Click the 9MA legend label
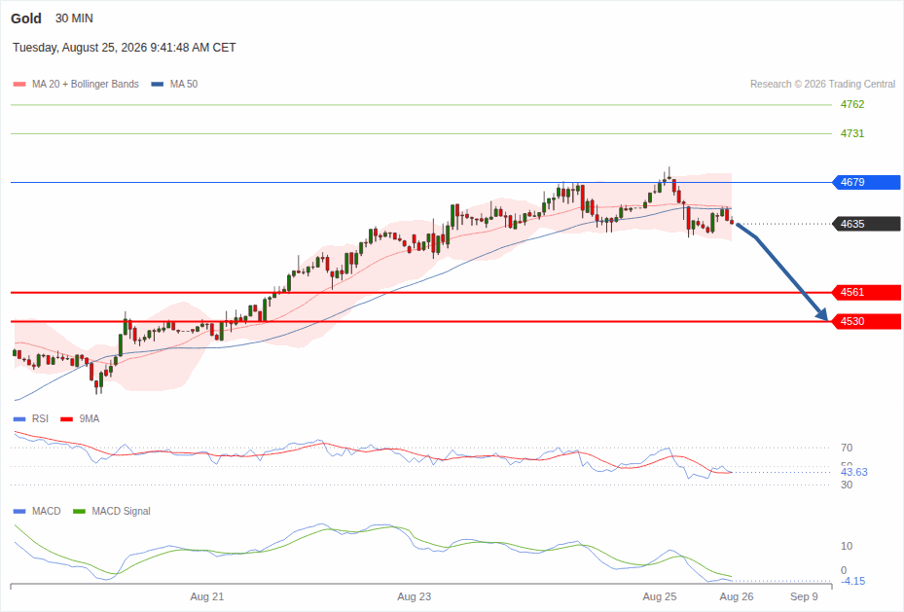 pos(90,419)
